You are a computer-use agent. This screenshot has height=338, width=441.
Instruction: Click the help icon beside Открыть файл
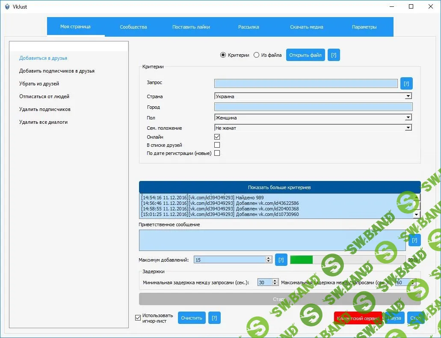[x=334, y=55]
